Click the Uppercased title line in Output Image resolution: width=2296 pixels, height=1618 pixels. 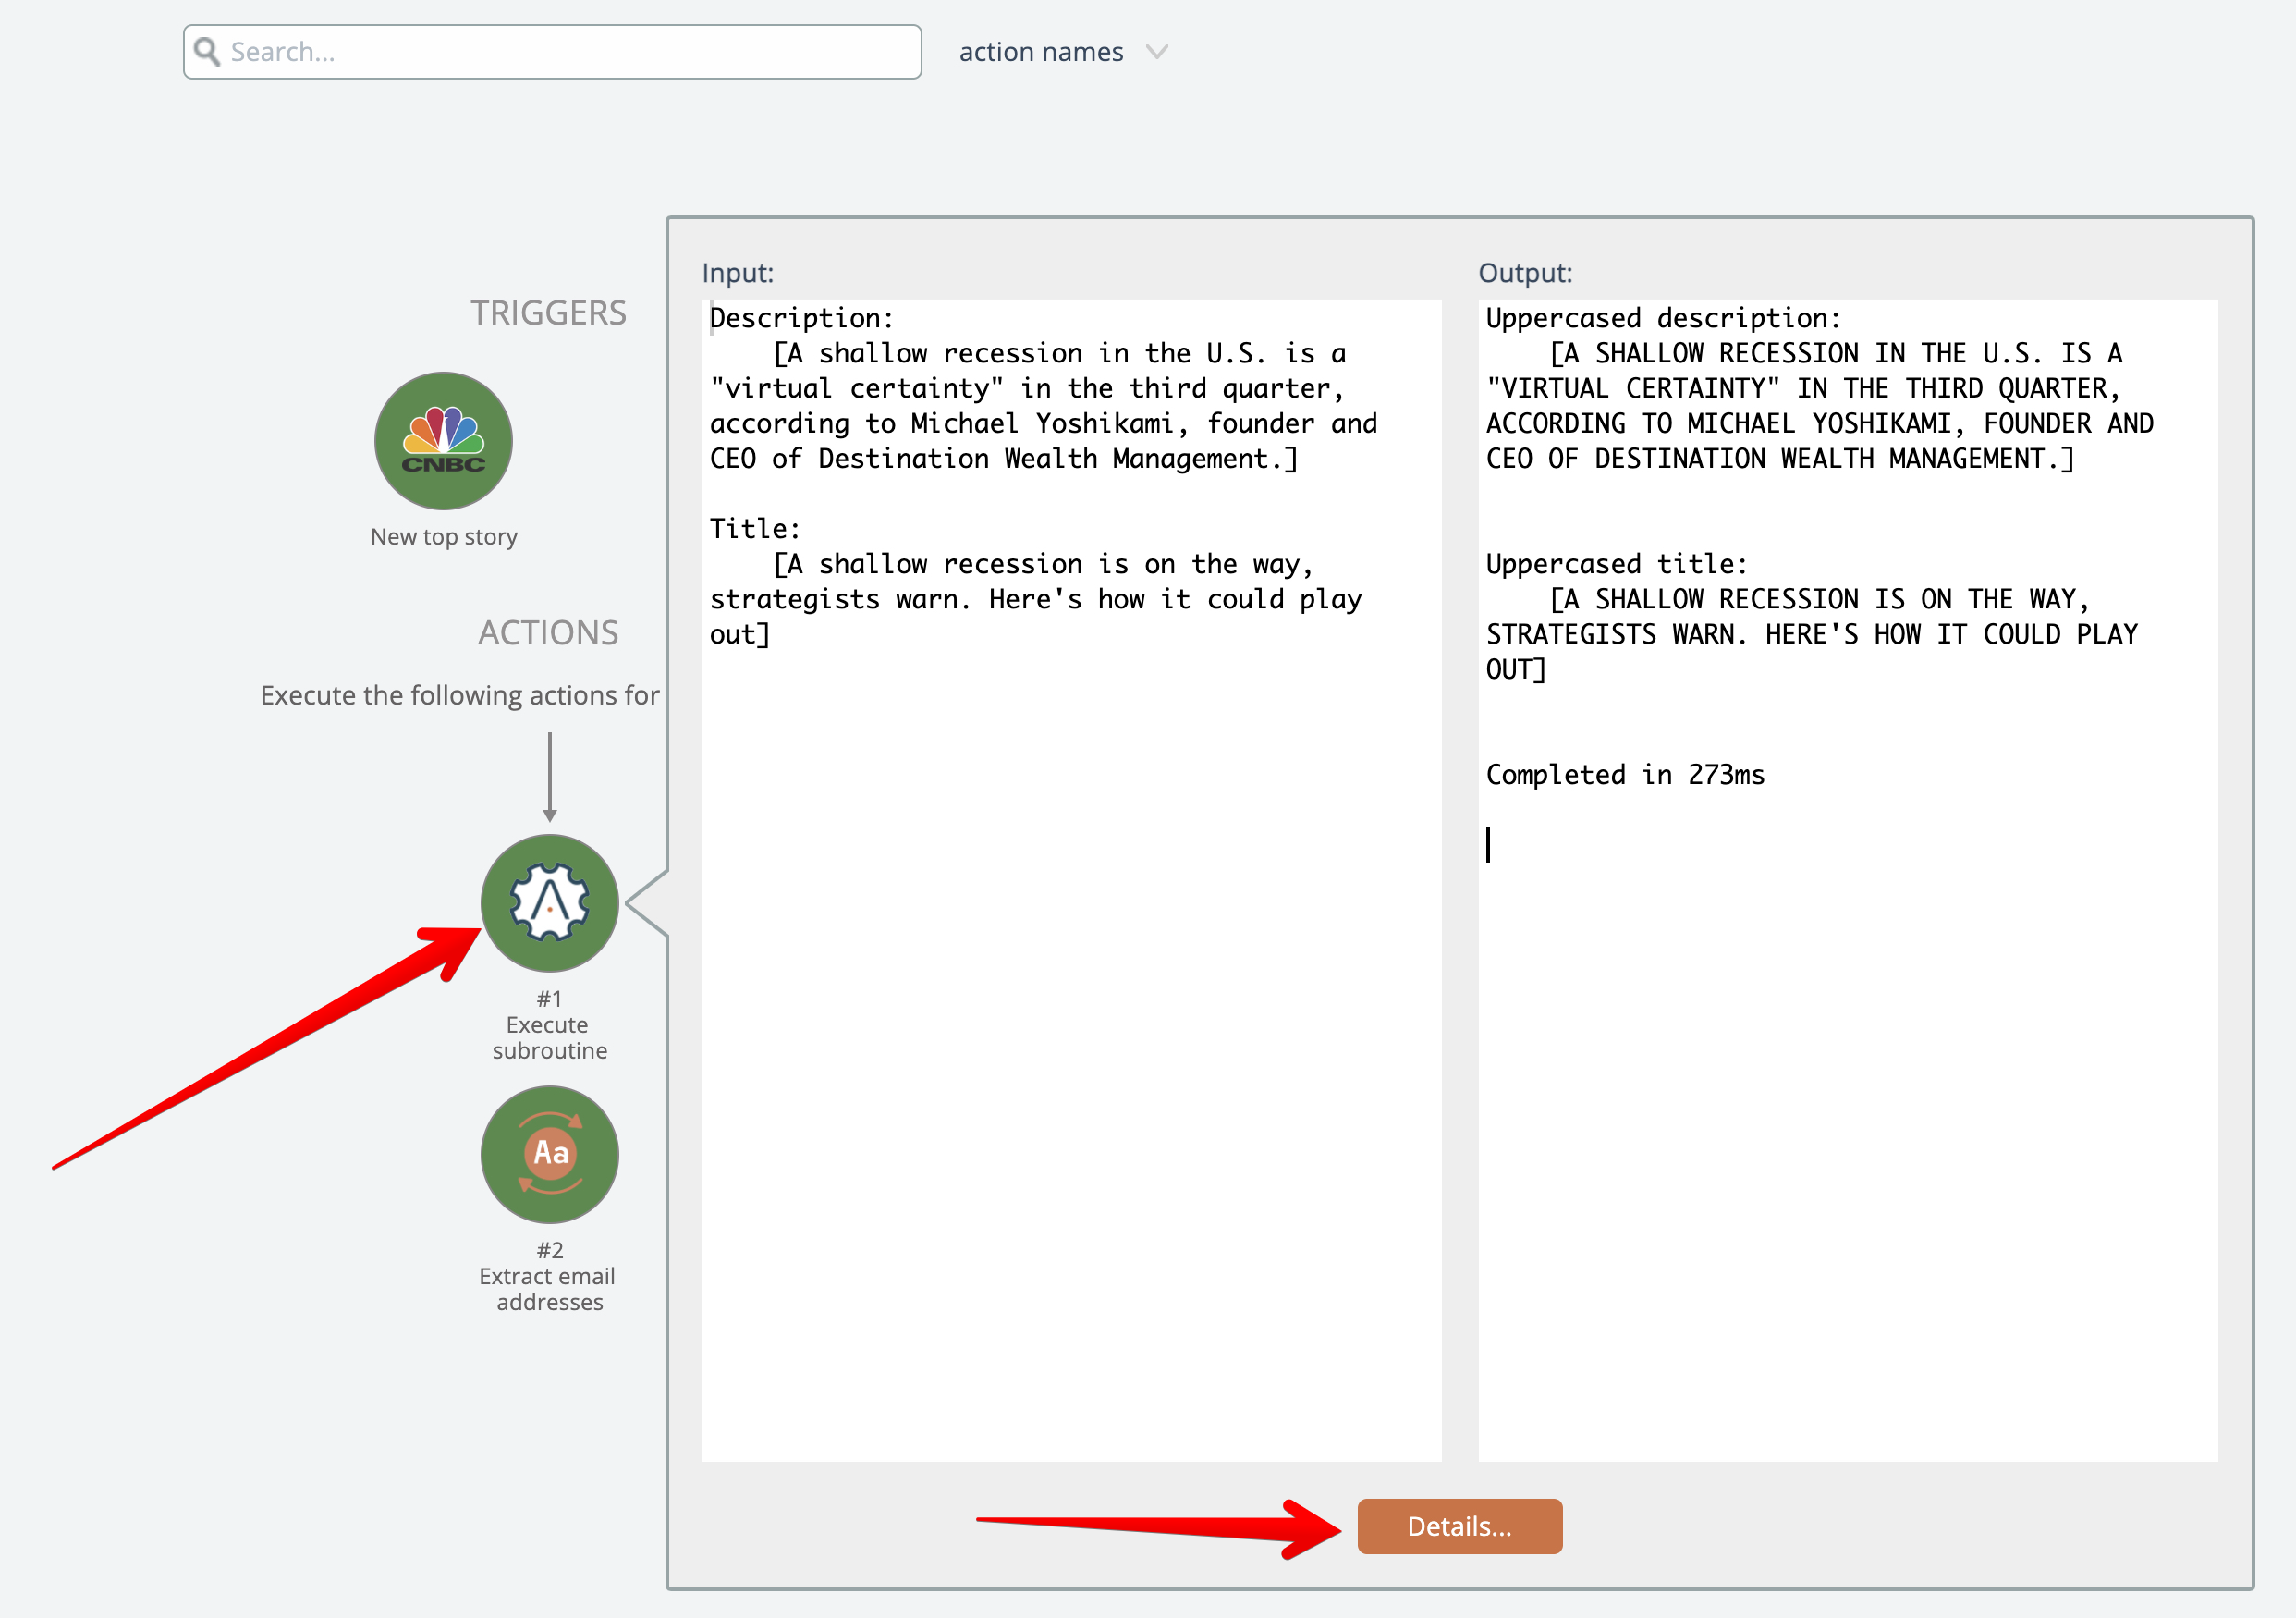tap(1615, 564)
